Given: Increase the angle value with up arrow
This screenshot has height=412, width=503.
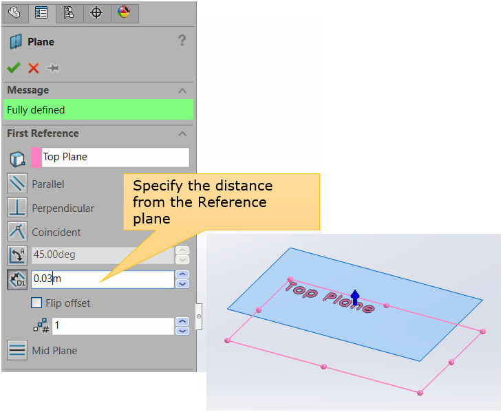Looking at the screenshot, I should click(x=182, y=250).
